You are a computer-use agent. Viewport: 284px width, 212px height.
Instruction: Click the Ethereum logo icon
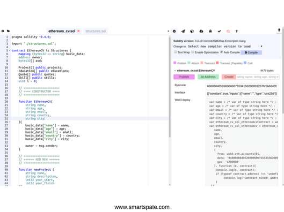point(279,30)
